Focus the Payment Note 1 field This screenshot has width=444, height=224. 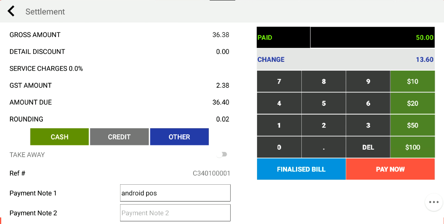point(175,193)
